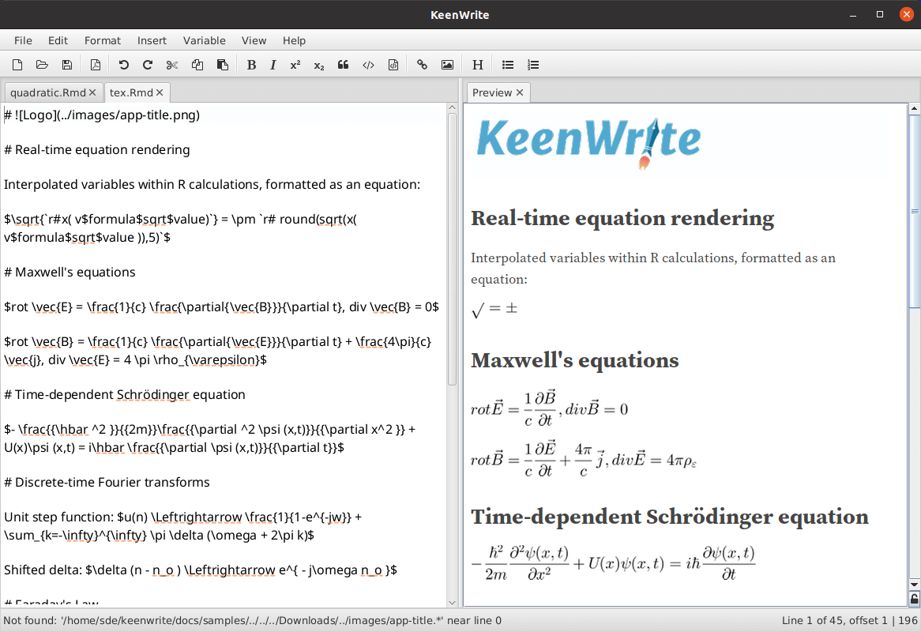Open the Help menu
Screen dimensions: 921x632
click(x=294, y=40)
